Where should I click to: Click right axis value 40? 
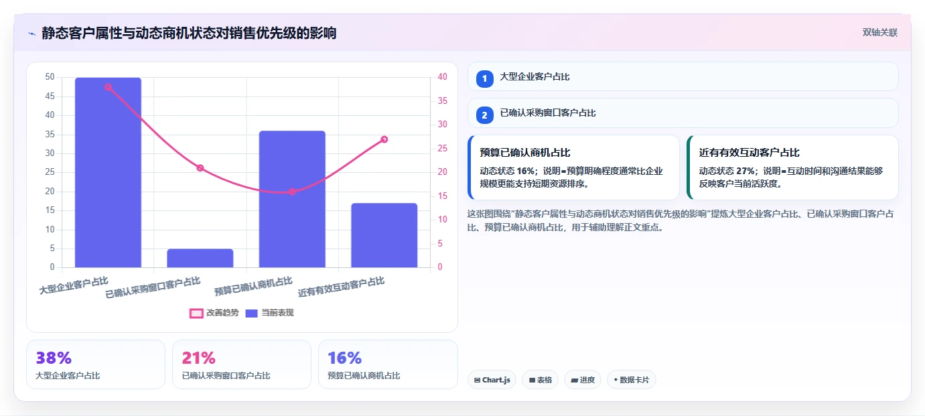click(x=443, y=77)
